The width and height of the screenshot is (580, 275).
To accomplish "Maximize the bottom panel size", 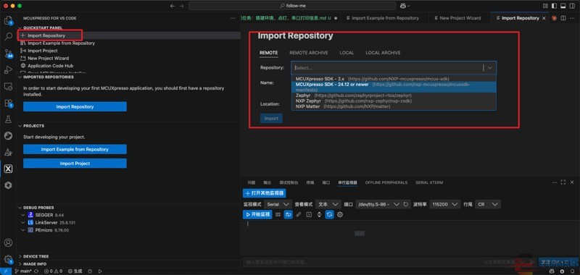I will click(563, 182).
